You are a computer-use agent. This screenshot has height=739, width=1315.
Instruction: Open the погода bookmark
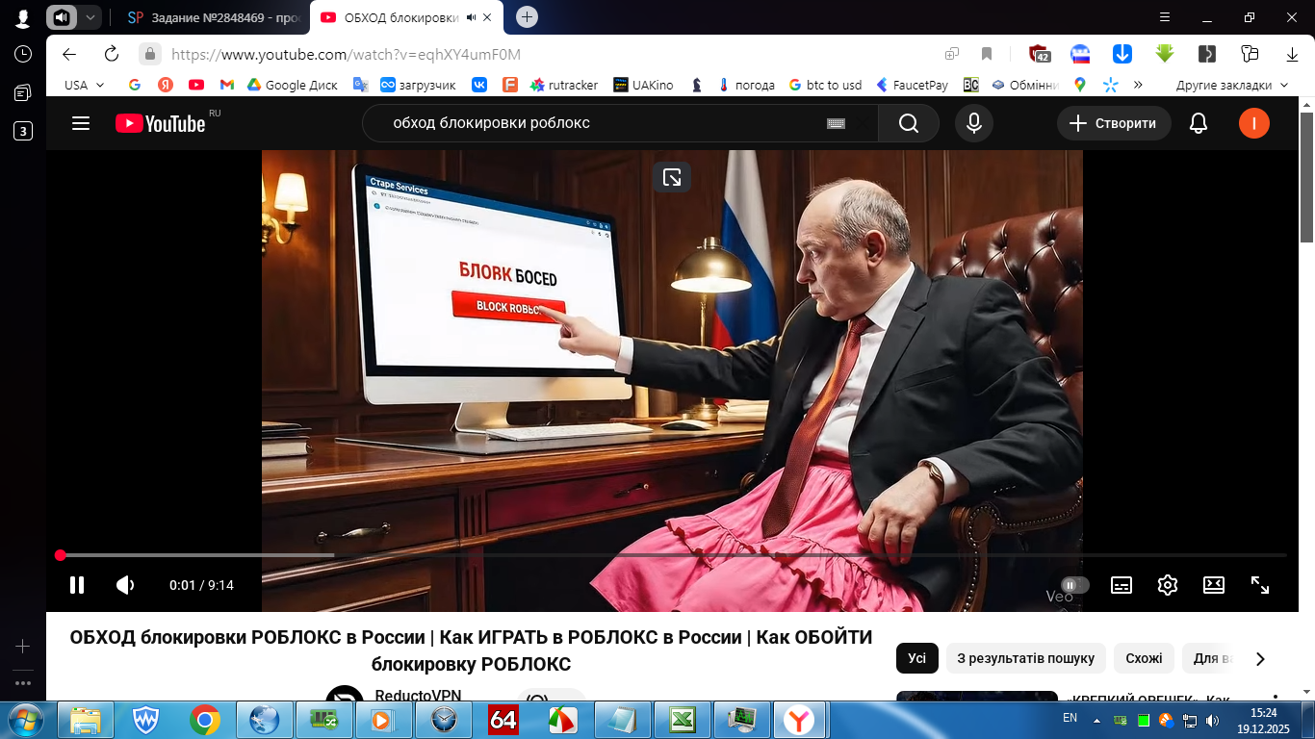tap(746, 85)
